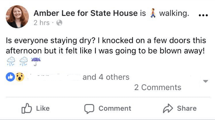Image resolution: width=215 pixels, height=120 pixels.
Task: Click the purple umbrella emoji
Action: (x=36, y=61)
